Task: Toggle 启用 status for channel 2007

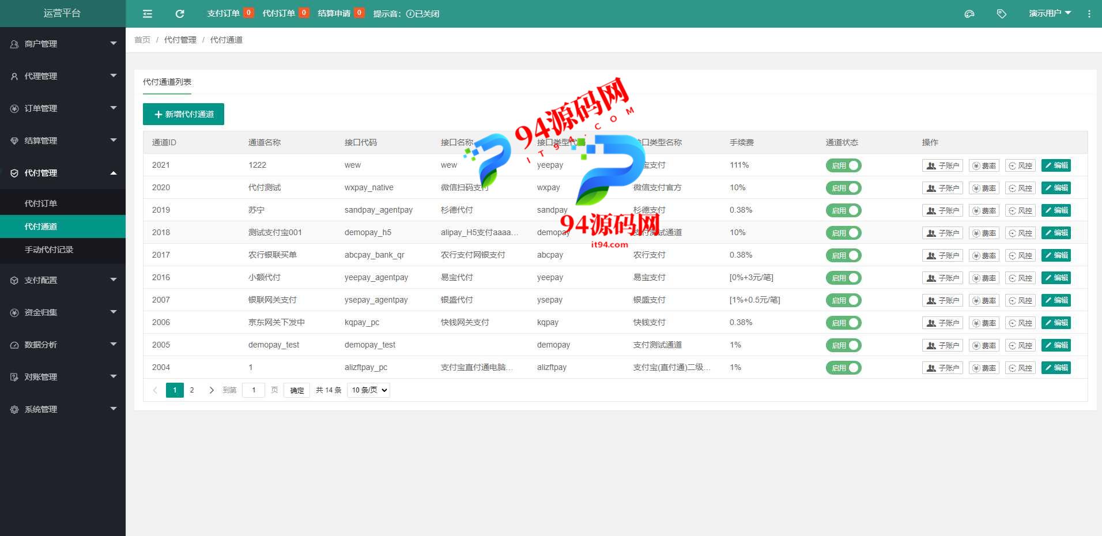Action: pos(843,300)
